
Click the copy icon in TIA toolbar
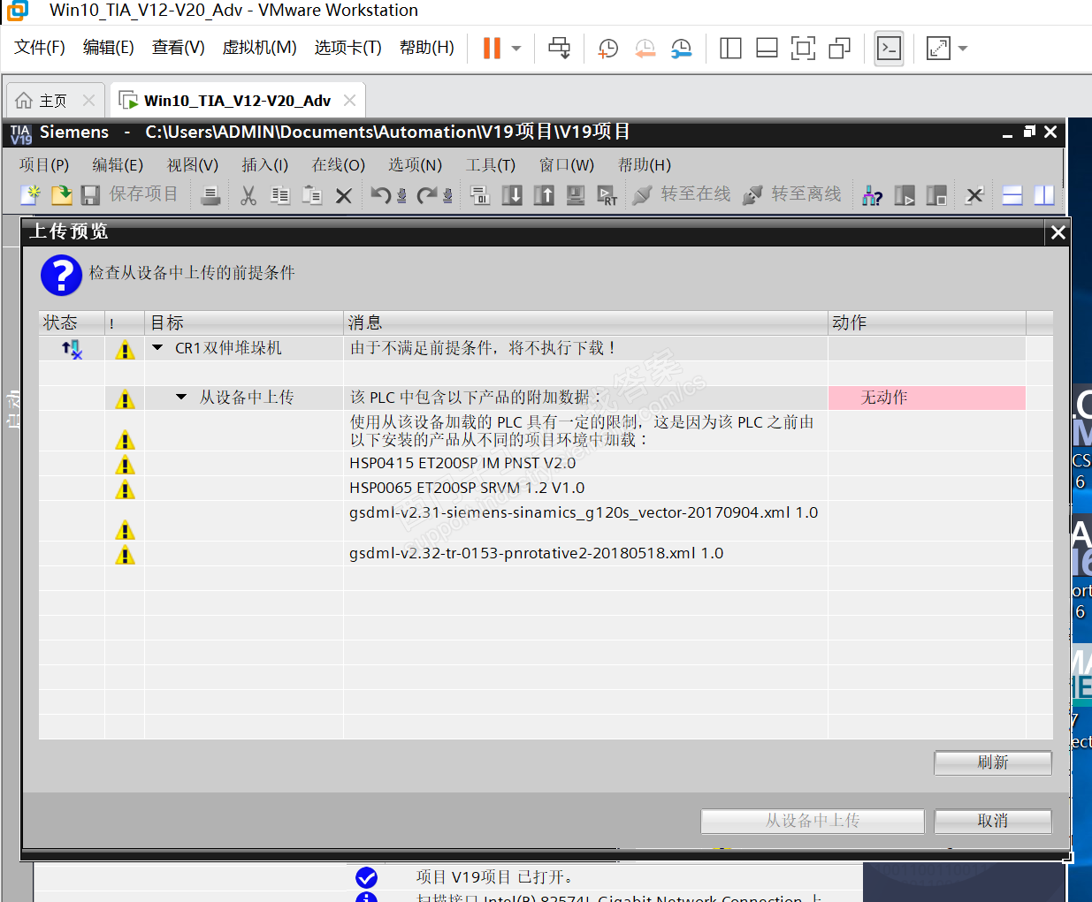[280, 195]
